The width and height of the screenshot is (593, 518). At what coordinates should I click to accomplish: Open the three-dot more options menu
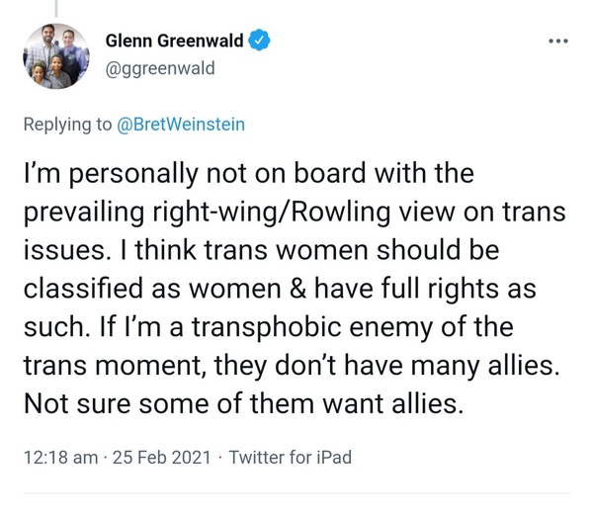(x=558, y=42)
